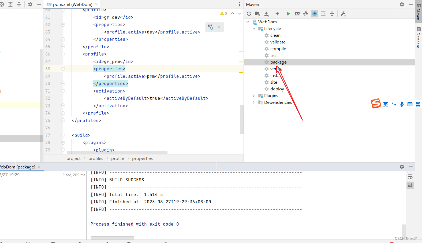The image size is (422, 243).
Task: Fold the properties block at line 62
Action: (63, 25)
